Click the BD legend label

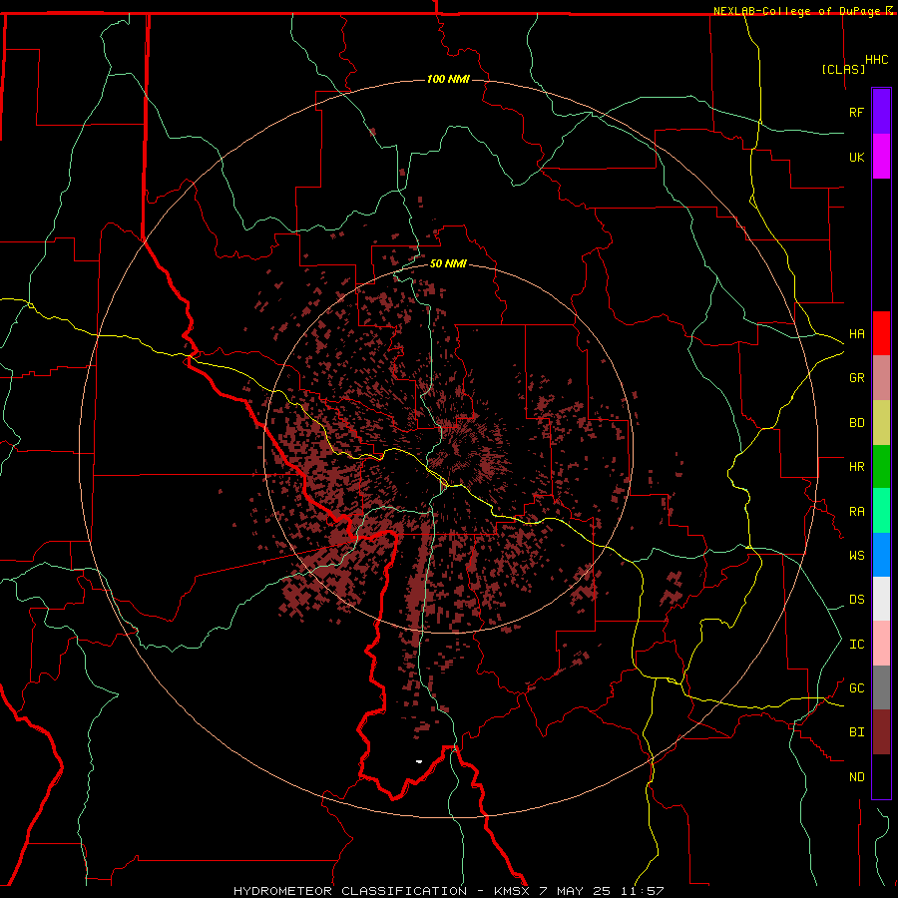click(856, 423)
